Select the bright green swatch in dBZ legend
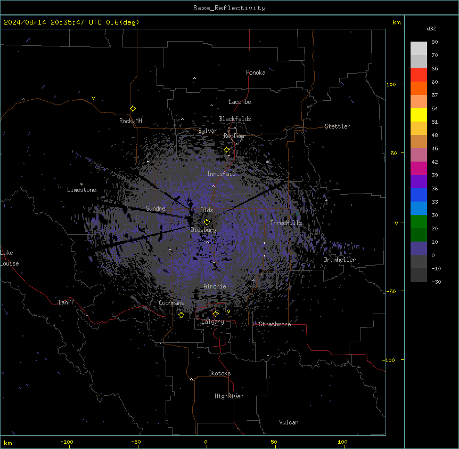 [419, 222]
